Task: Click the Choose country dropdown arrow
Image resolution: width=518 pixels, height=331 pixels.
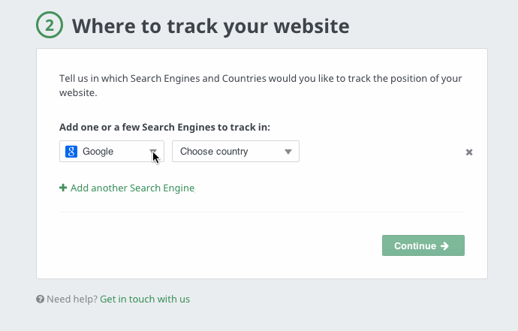Action: pyautogui.click(x=288, y=152)
